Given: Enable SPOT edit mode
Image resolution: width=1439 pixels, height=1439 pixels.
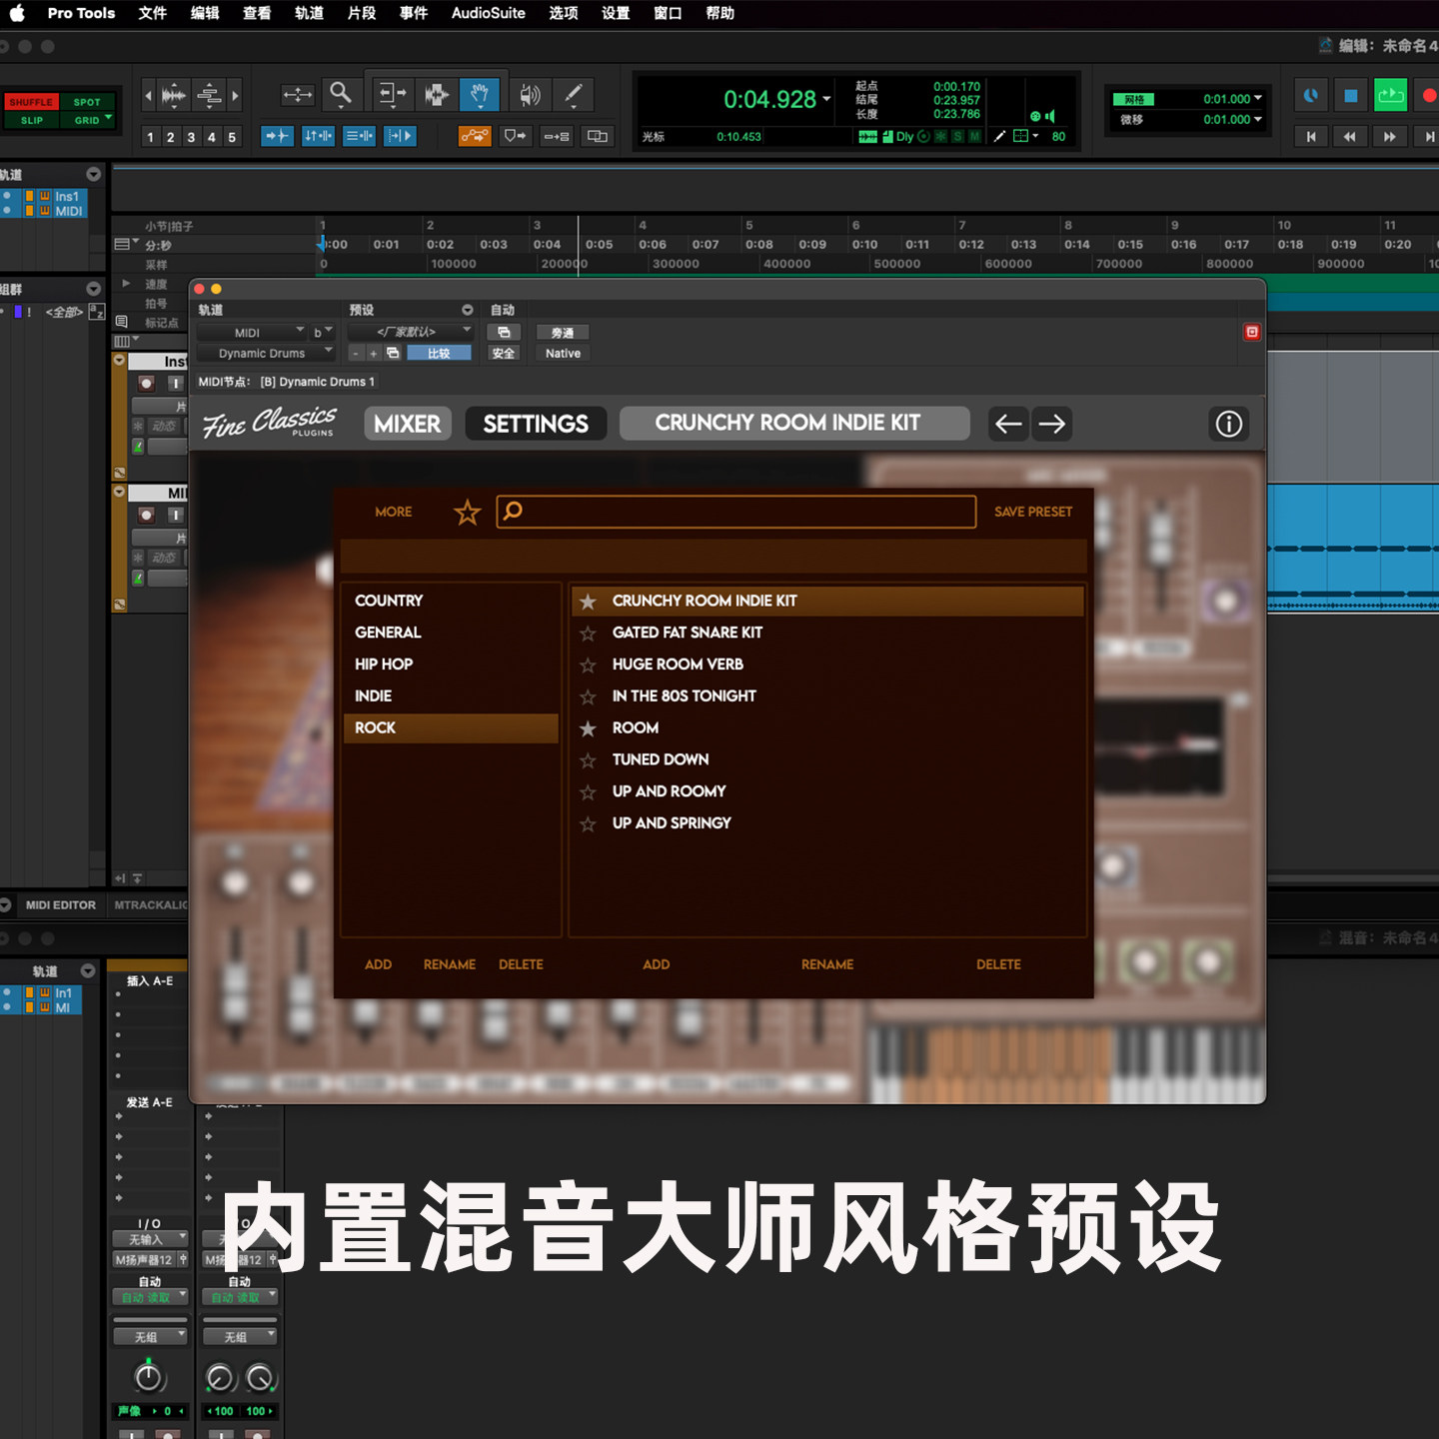Looking at the screenshot, I should coord(87,102).
